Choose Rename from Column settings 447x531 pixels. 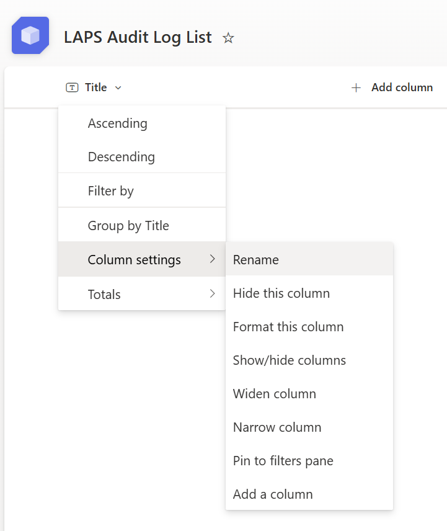256,260
